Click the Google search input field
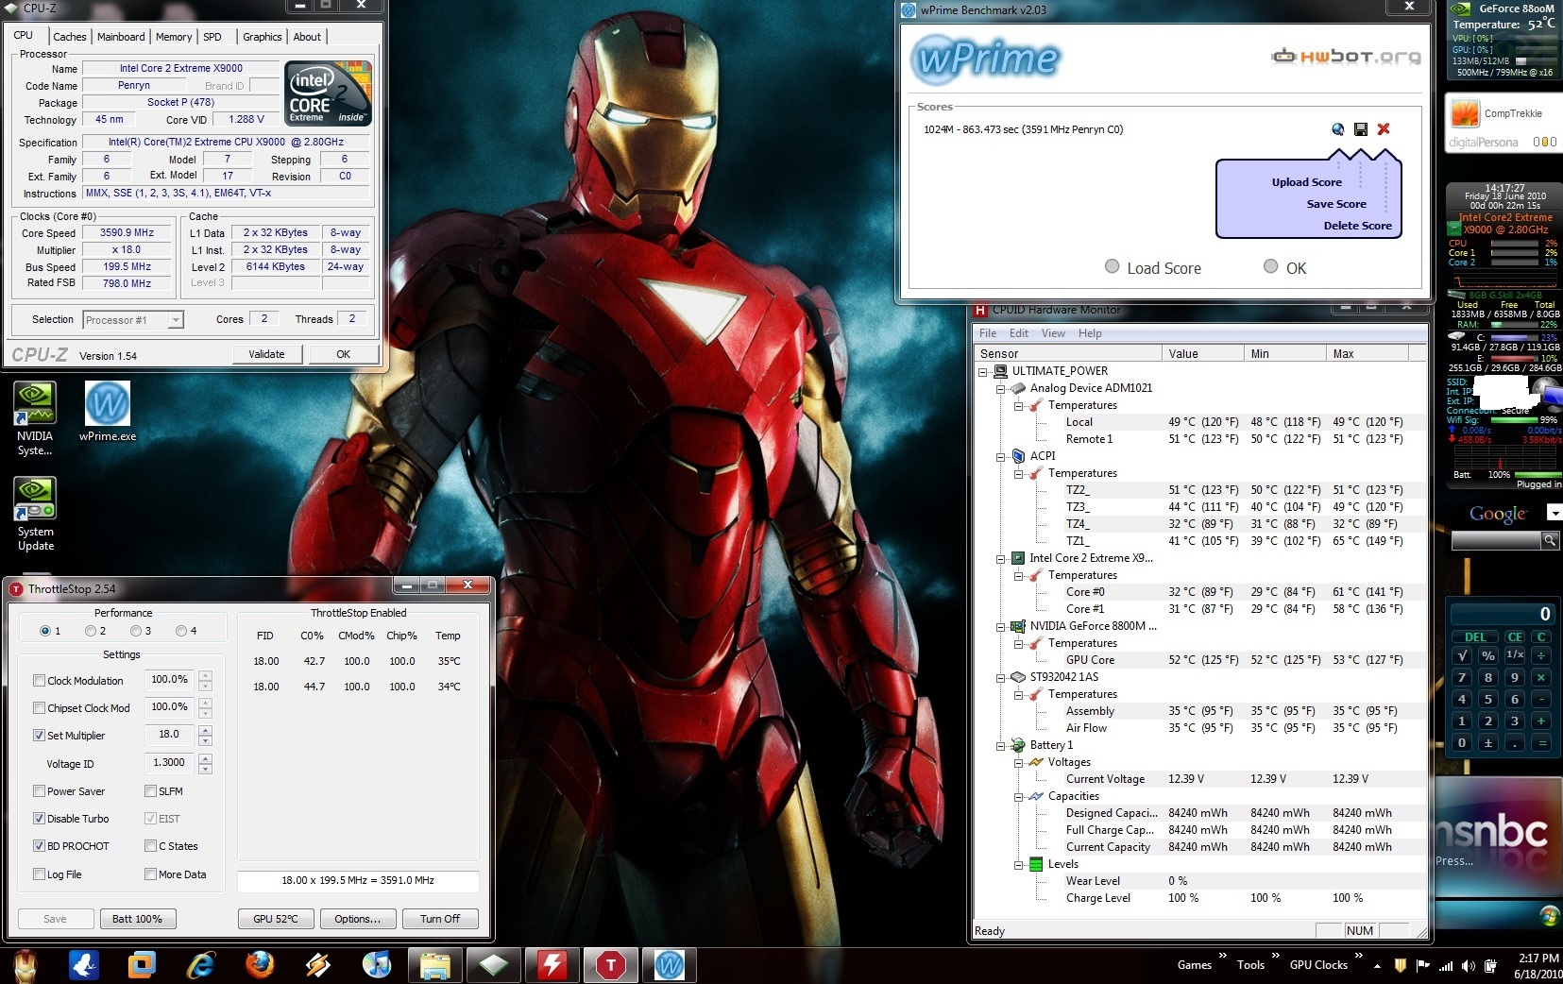 pos(1495,540)
